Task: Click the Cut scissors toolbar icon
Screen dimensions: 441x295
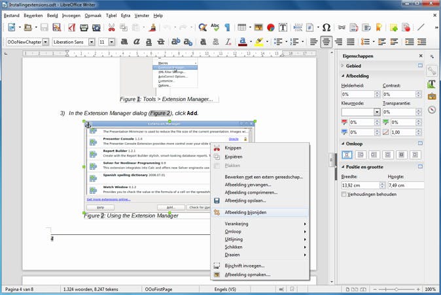Action: (x=111, y=27)
